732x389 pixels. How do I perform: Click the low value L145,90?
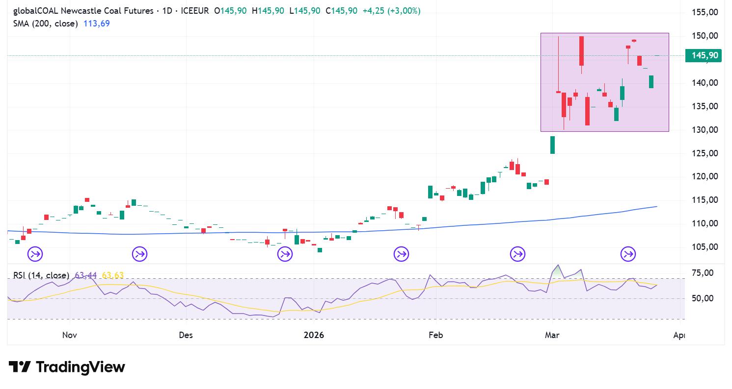[x=305, y=11]
